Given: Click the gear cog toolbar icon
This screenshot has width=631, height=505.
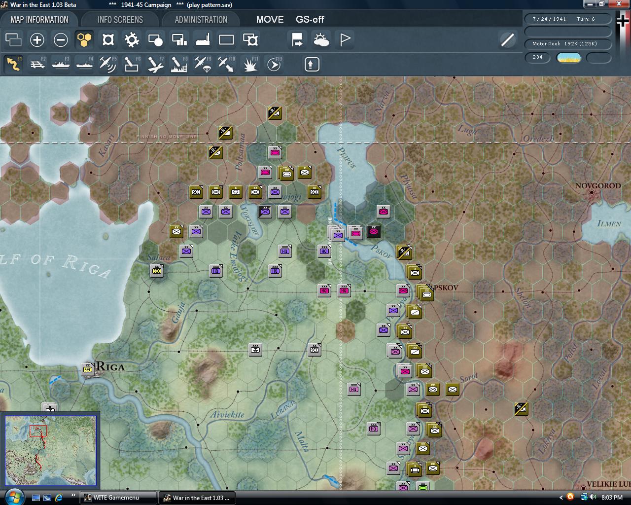Looking at the screenshot, I should 132,40.
